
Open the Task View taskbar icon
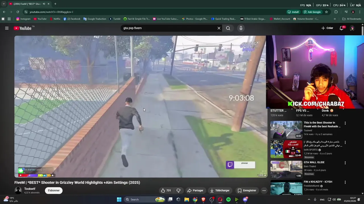[170, 199]
